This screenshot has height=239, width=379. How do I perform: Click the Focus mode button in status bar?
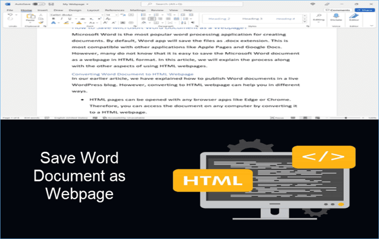click(x=276, y=118)
